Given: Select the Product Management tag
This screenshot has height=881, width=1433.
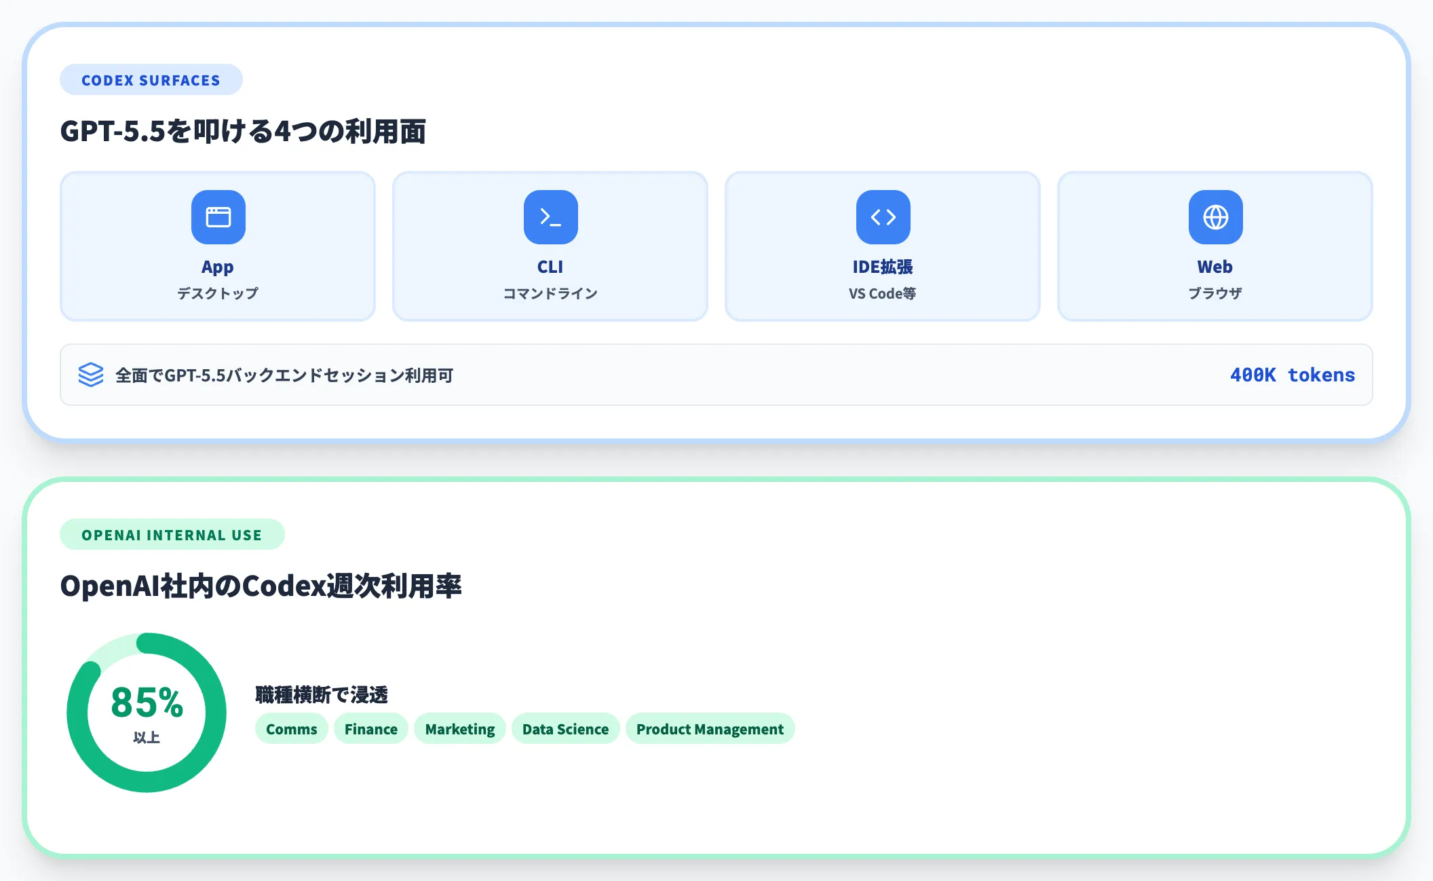Looking at the screenshot, I should (710, 728).
